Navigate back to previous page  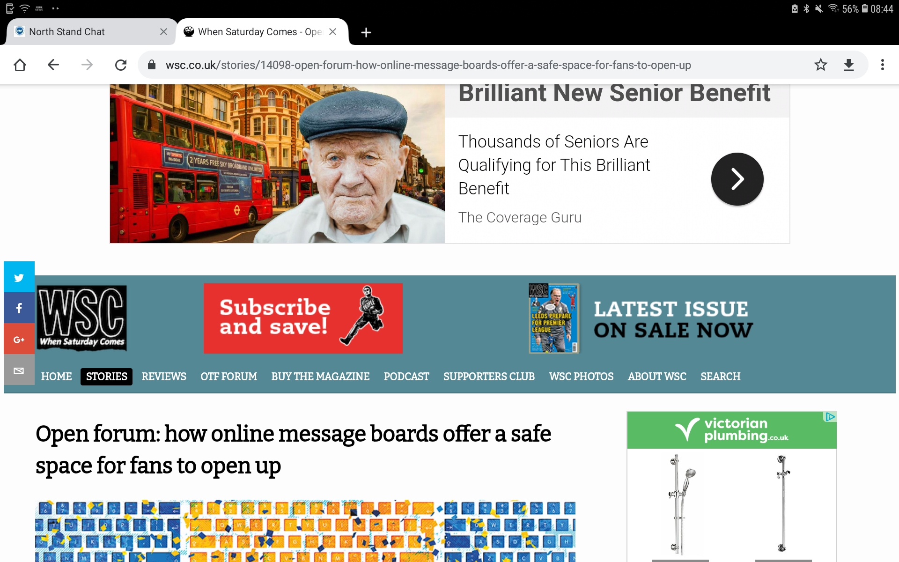tap(53, 65)
